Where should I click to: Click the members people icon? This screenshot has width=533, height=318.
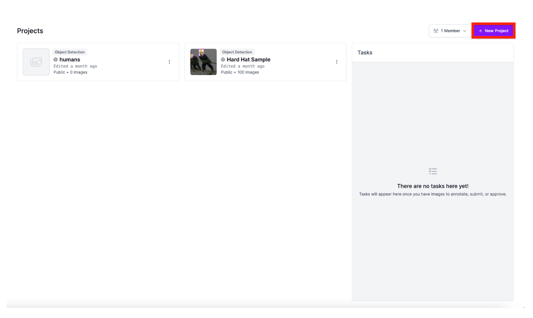pos(436,31)
